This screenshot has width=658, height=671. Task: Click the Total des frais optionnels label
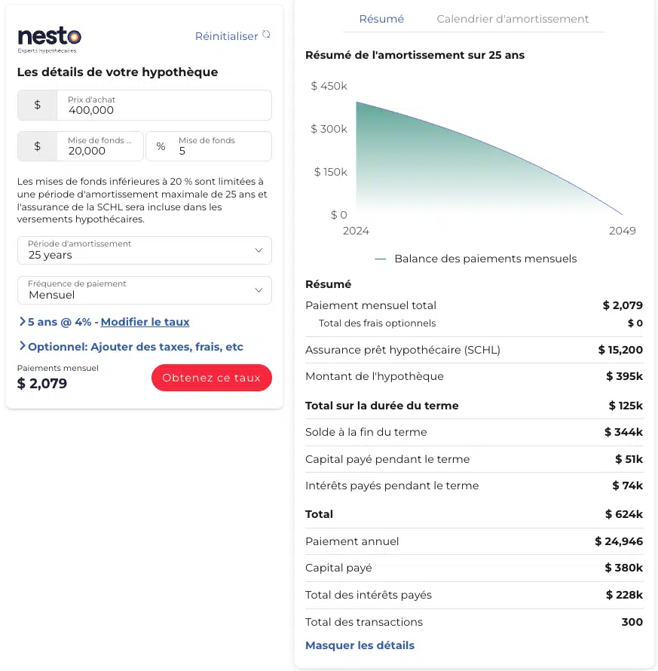coord(377,323)
